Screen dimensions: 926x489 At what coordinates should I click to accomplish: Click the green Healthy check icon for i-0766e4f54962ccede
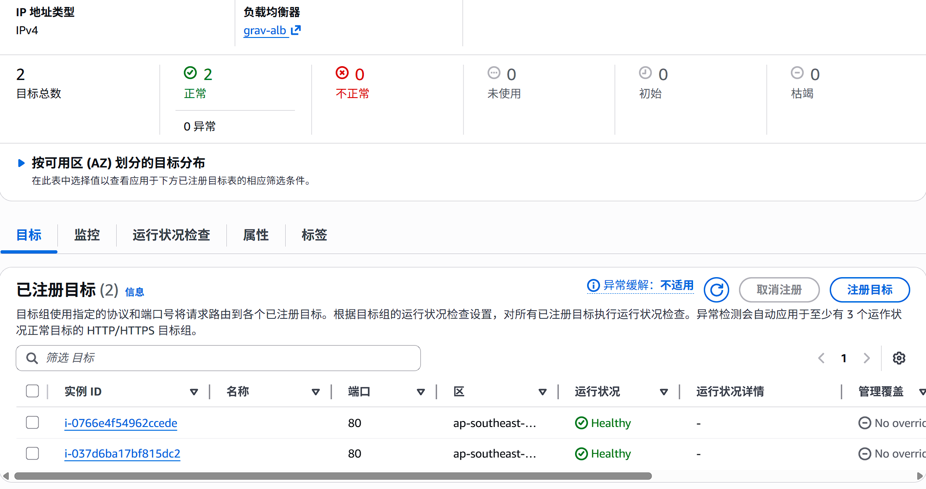click(x=582, y=422)
